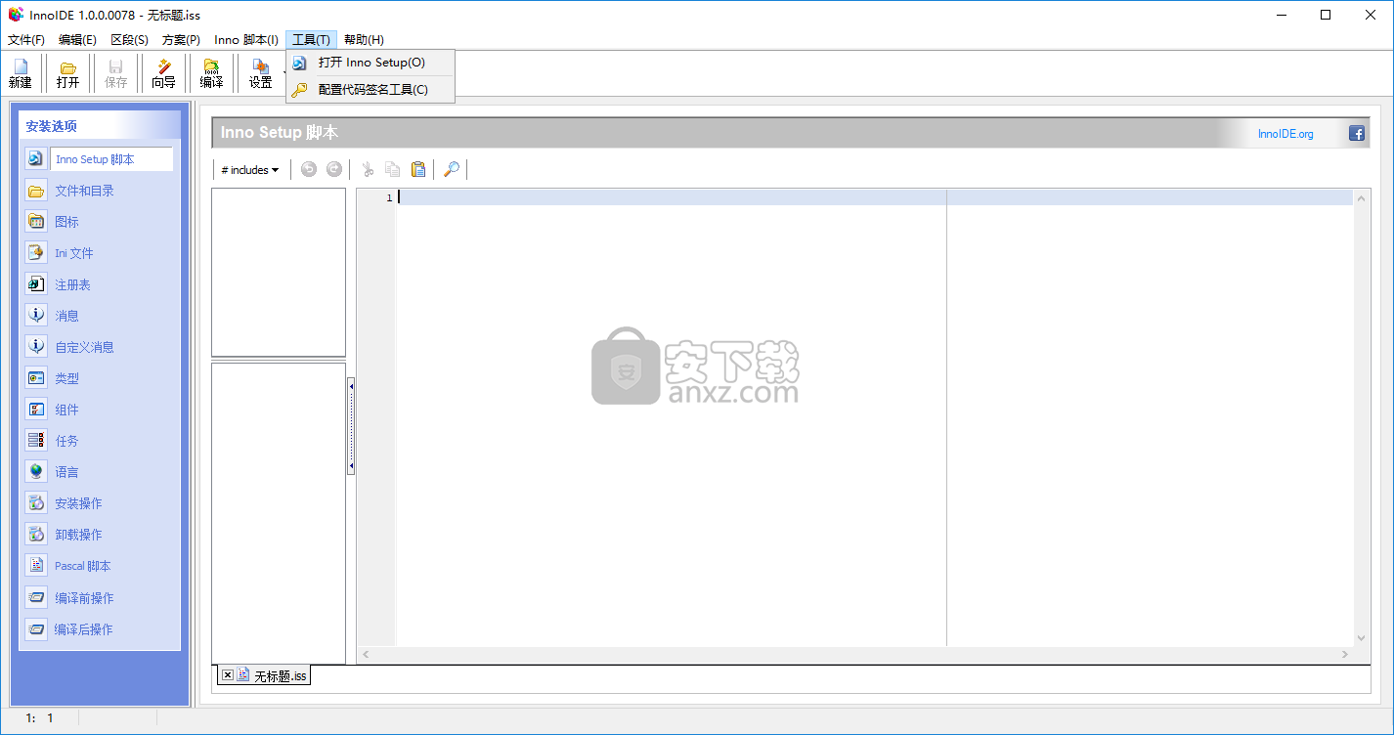Visit the InnoIDE.org link
Viewport: 1394px width, 735px height.
pyautogui.click(x=1285, y=134)
